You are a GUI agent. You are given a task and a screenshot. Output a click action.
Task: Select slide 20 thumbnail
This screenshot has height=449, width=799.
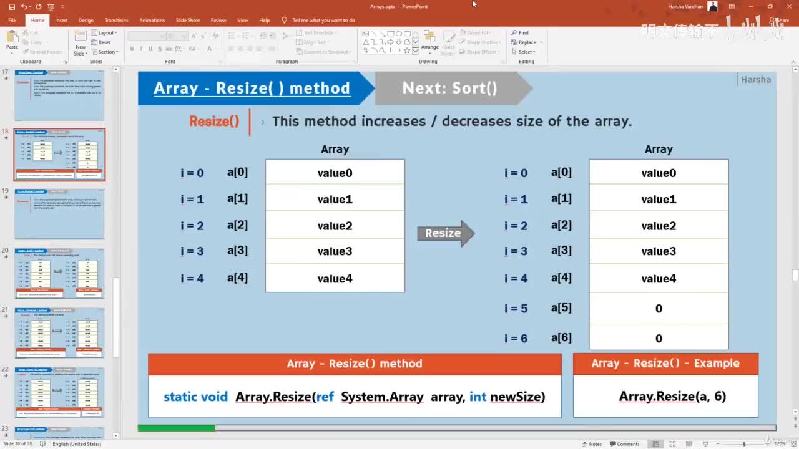point(59,274)
